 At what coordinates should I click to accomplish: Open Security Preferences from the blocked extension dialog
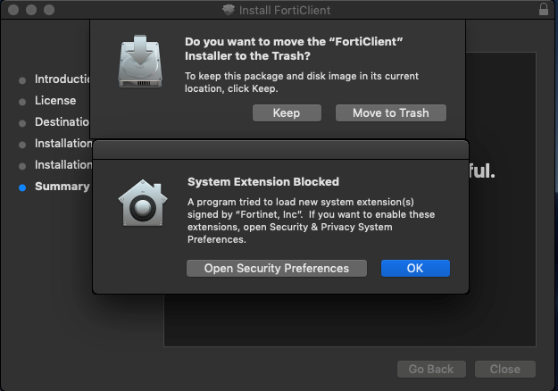click(276, 269)
